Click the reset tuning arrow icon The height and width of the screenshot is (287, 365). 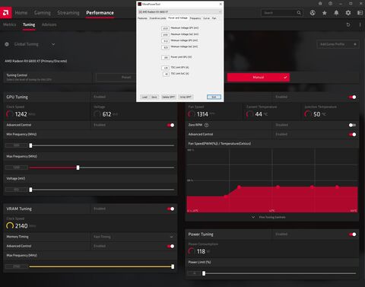[348, 24]
